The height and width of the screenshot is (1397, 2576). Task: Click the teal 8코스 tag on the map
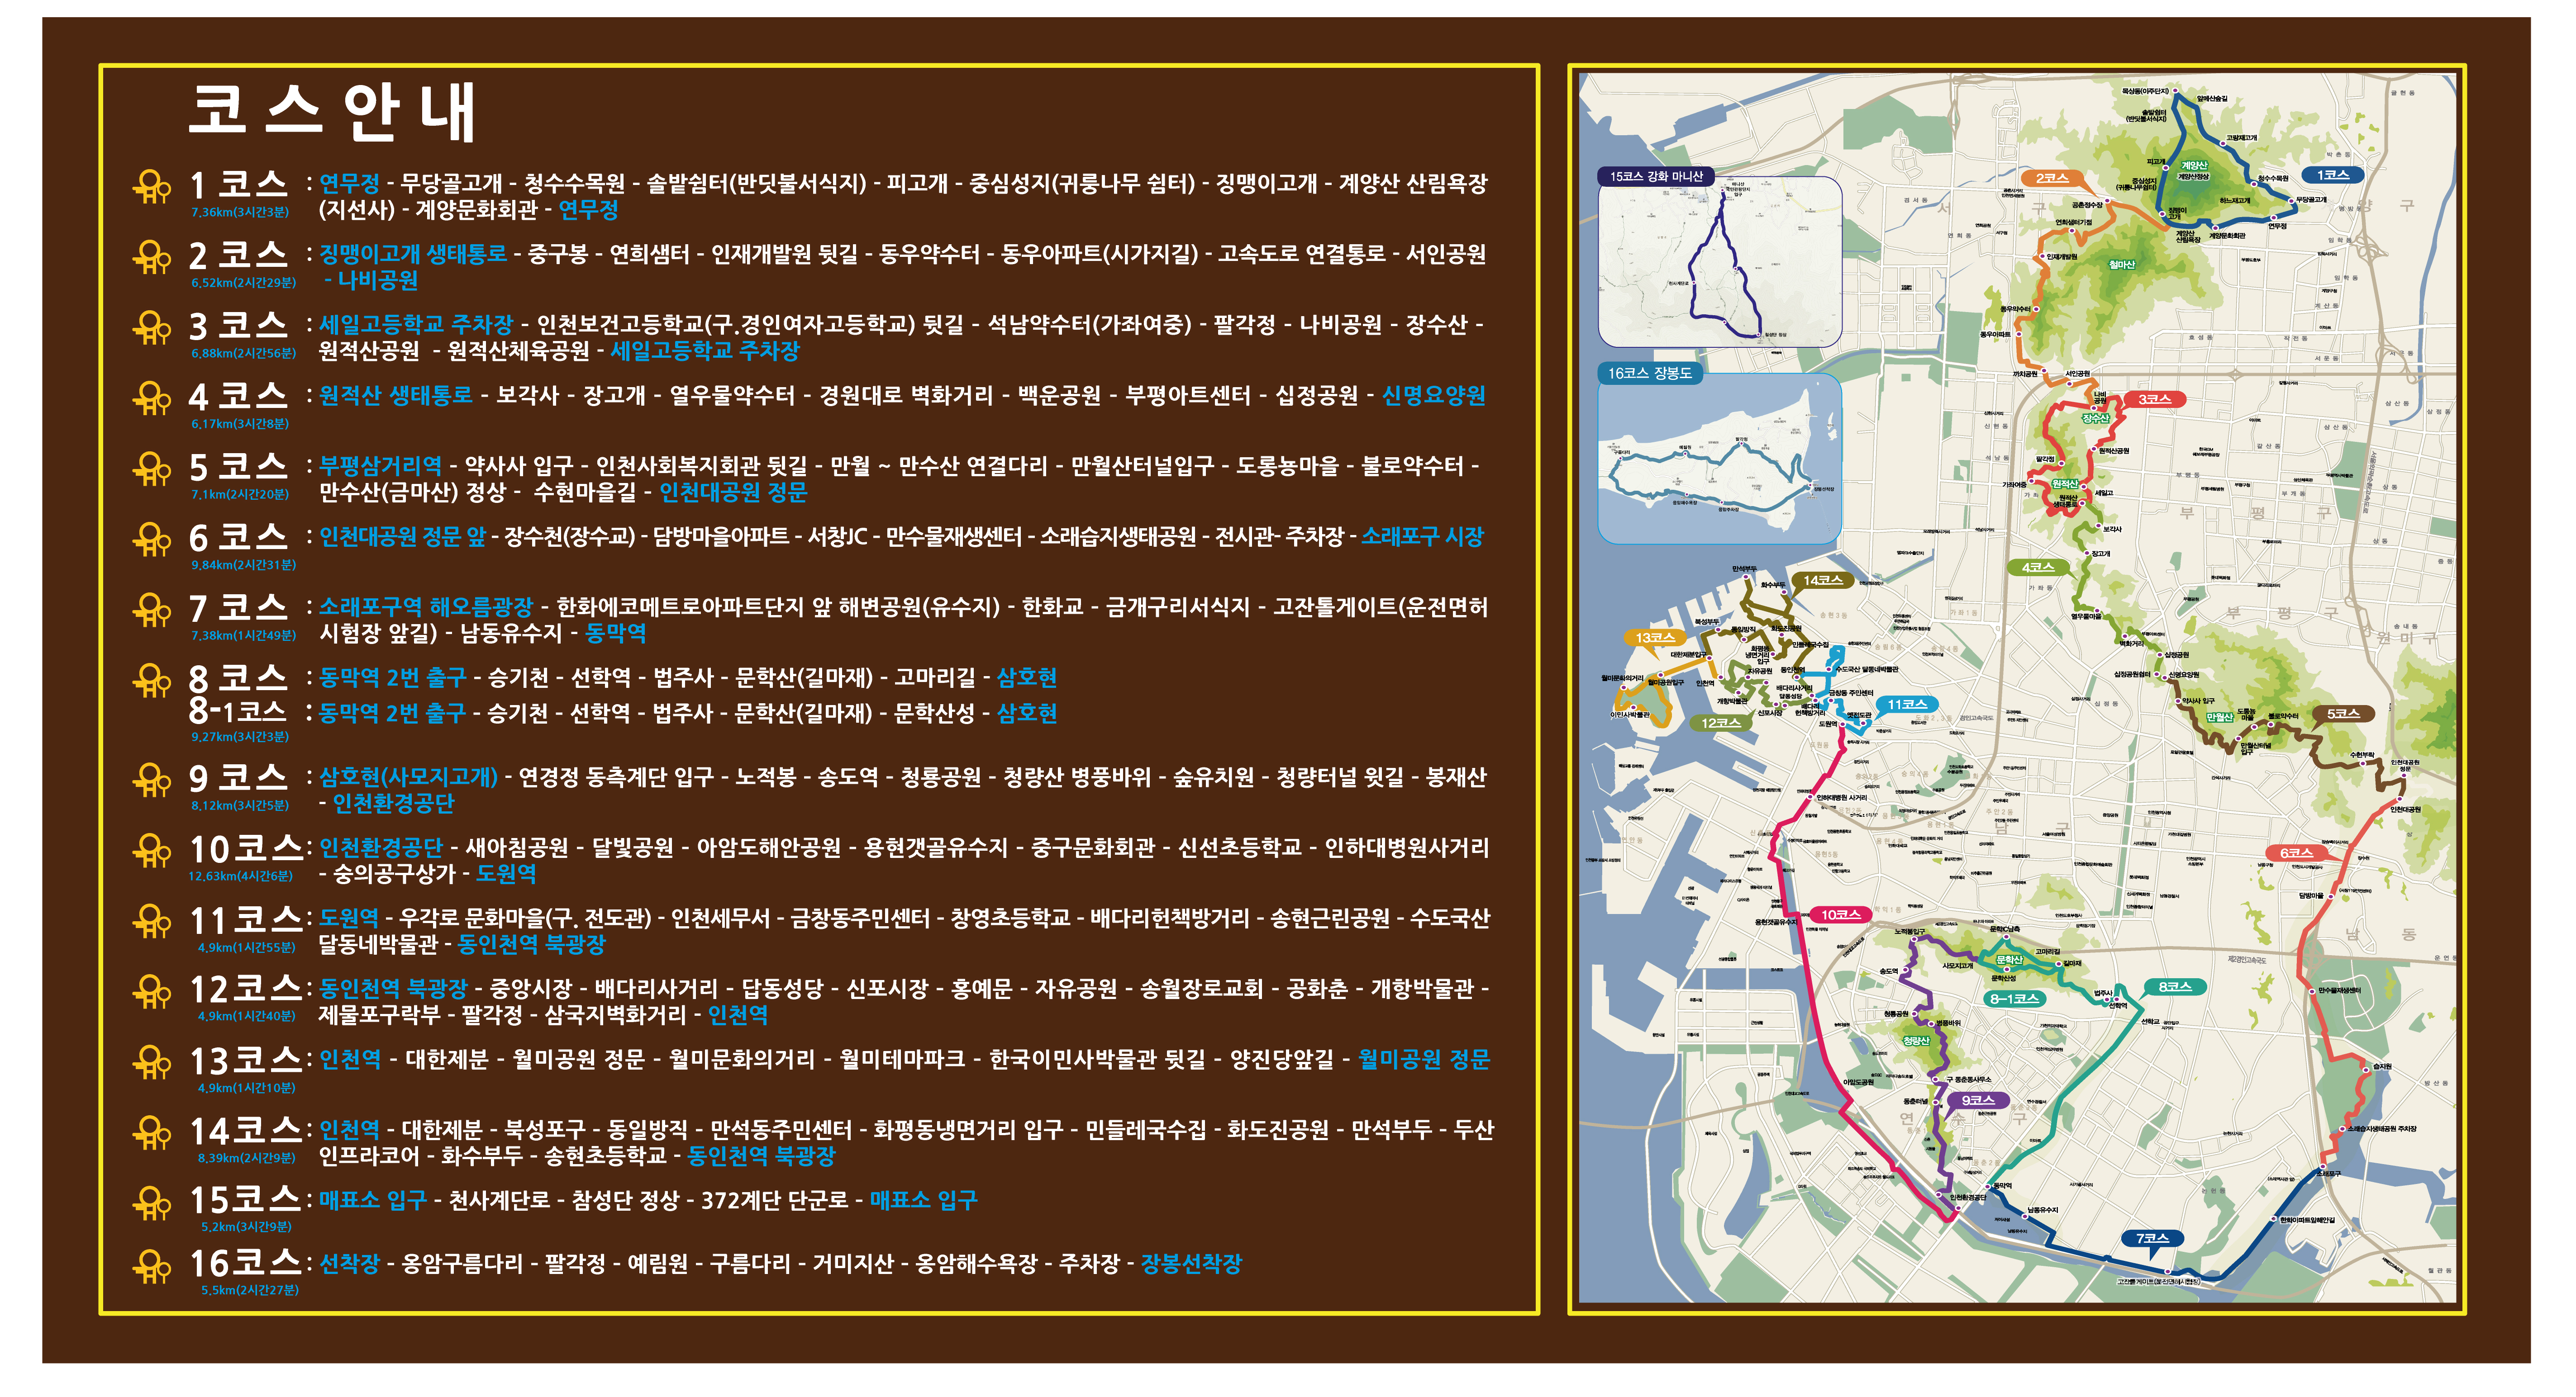click(x=2175, y=986)
